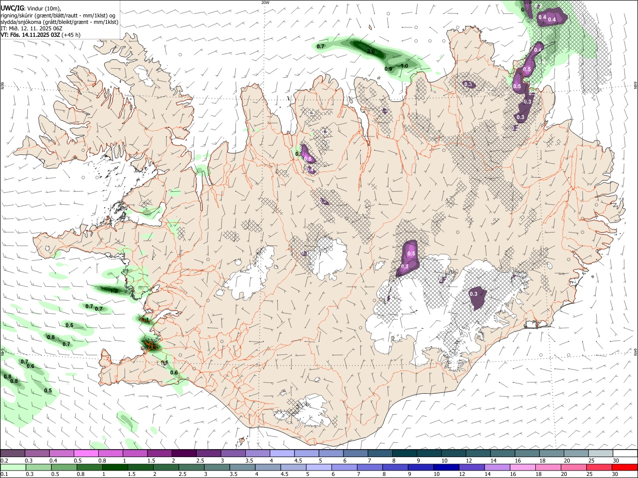Click the 20W longitude label at the top edge
The width and height of the screenshot is (638, 478).
[265, 2]
